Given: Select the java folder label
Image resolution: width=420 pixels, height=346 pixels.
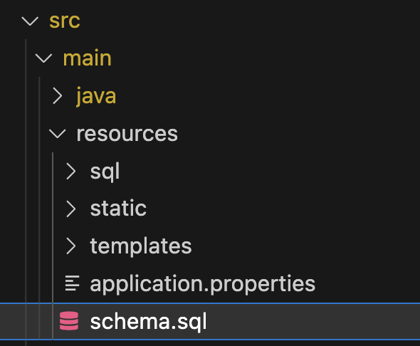Looking at the screenshot, I should tap(96, 96).
